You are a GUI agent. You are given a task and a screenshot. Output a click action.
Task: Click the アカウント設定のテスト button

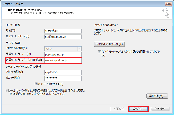[109, 44]
